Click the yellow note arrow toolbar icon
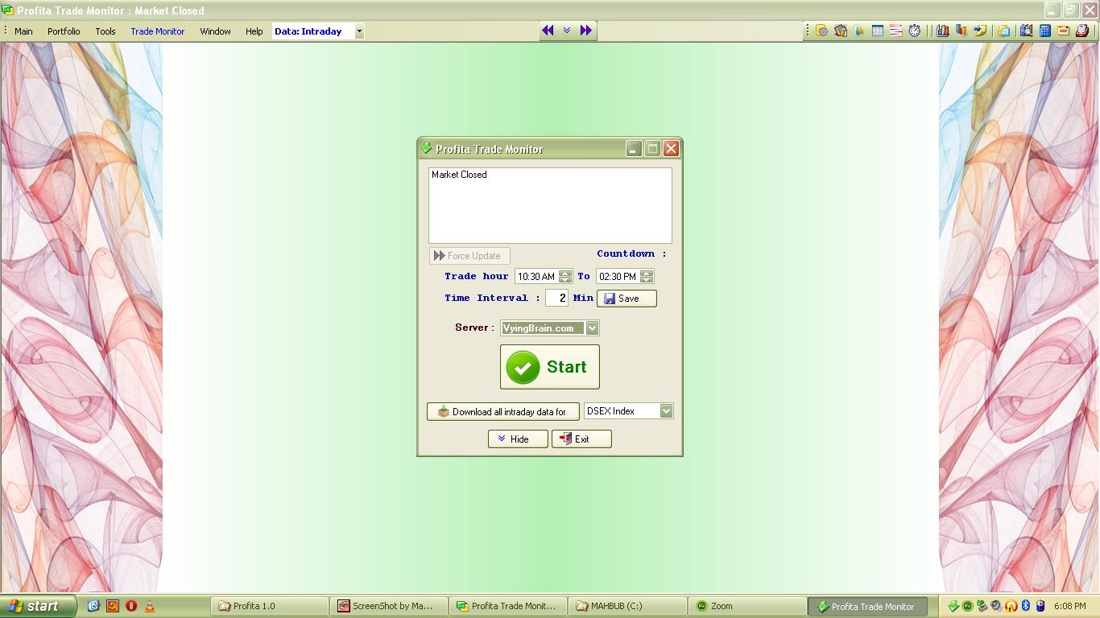1100x618 pixels. click(x=980, y=31)
